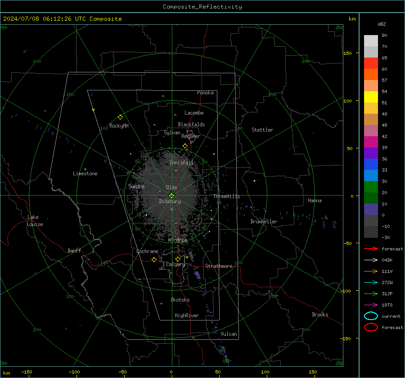
Task: Click the Calgary city label
Action: [x=175, y=264]
